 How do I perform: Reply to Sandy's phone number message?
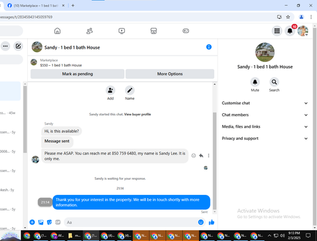201,156
